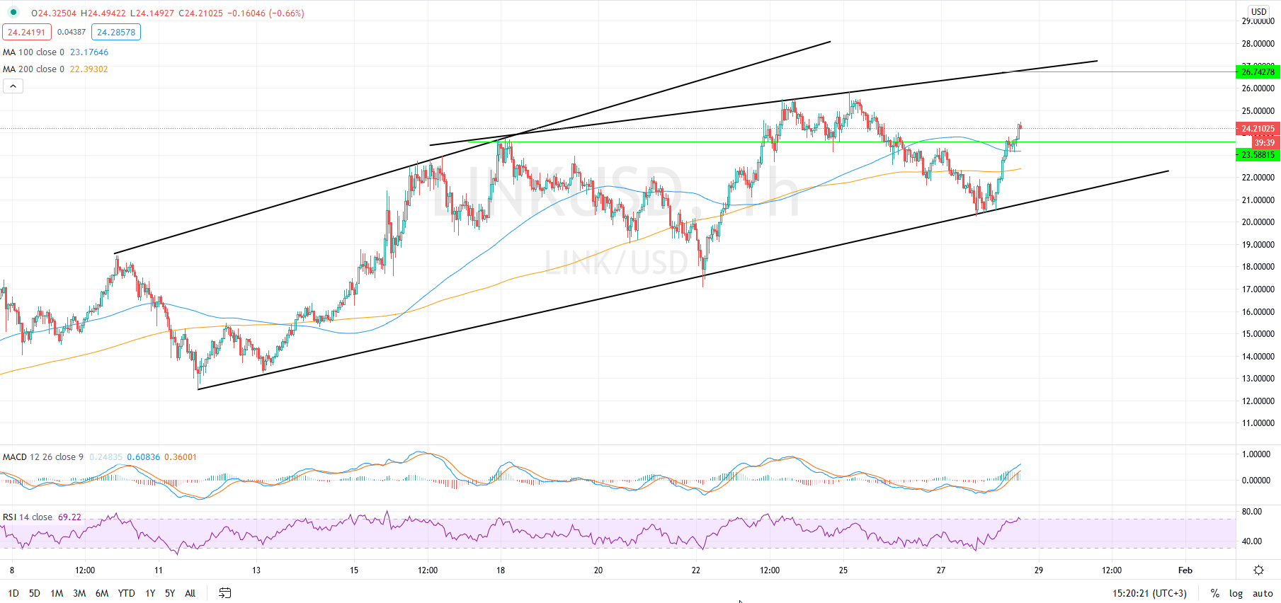The image size is (1281, 603).
Task: Click the MA 200 value 22.39302
Action: tap(89, 69)
